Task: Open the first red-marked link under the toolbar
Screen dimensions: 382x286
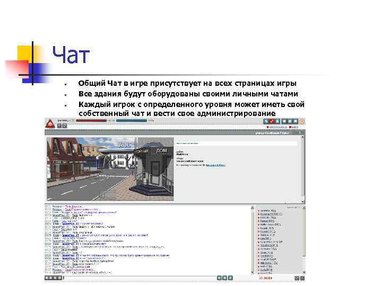Action: (277, 127)
